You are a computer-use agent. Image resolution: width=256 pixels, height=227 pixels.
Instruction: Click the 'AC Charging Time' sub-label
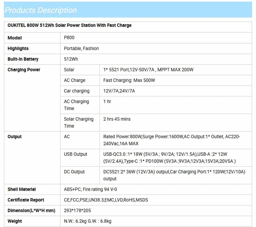pyautogui.click(x=76, y=105)
